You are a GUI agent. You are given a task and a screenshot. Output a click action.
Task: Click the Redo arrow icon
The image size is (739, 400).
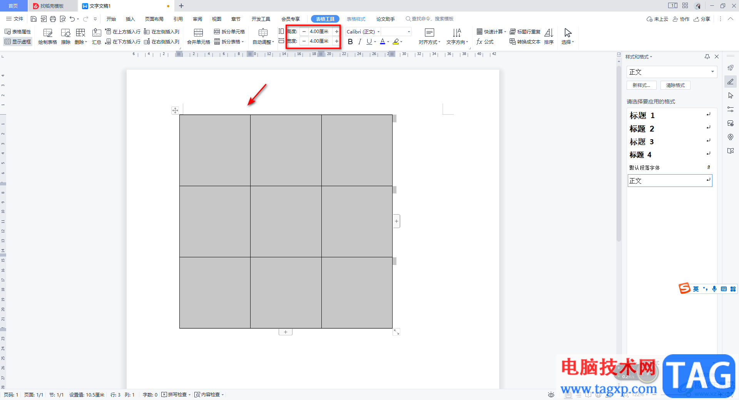pyautogui.click(x=85, y=19)
